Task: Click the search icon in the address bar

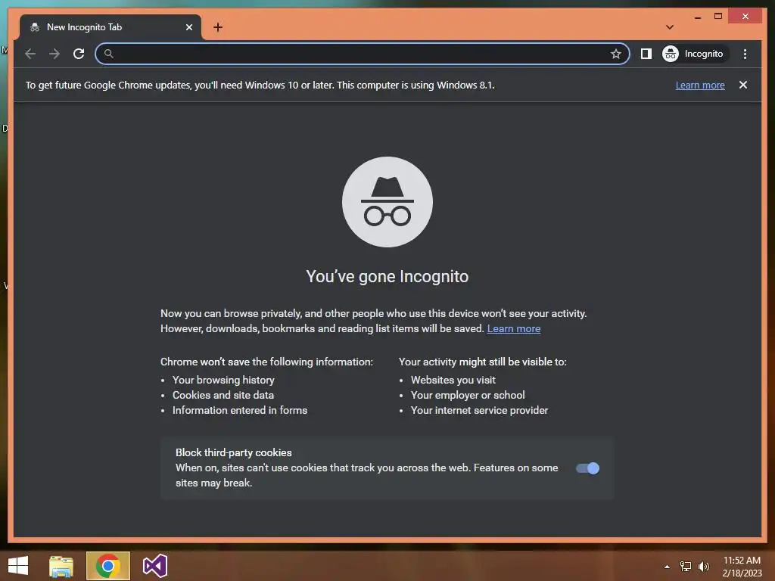Action: point(109,54)
